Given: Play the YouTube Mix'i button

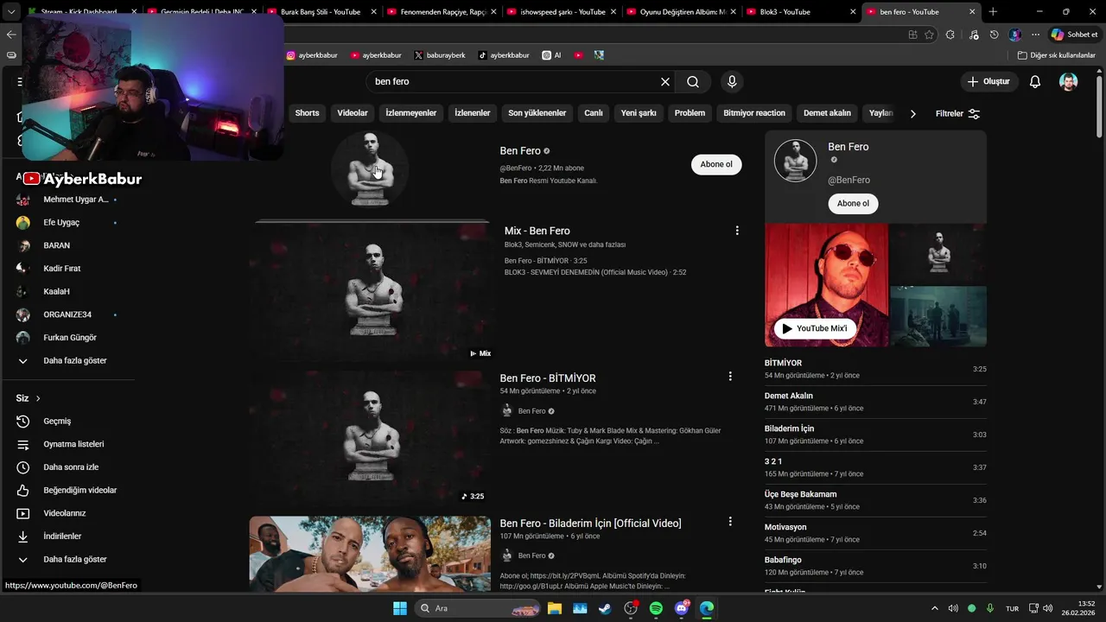Looking at the screenshot, I should coord(815,328).
